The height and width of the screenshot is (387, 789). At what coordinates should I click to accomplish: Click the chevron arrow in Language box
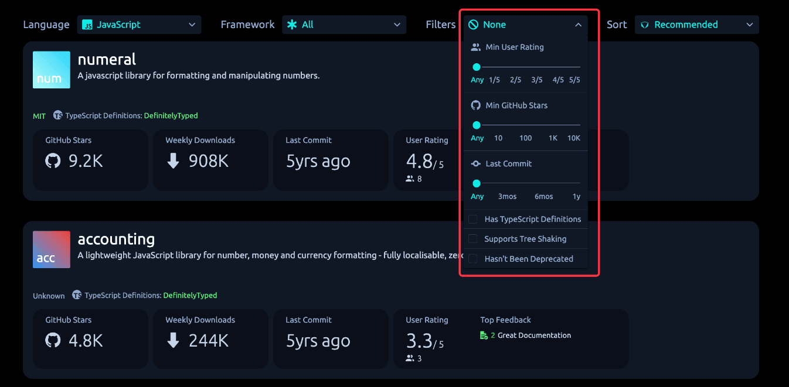pyautogui.click(x=192, y=25)
